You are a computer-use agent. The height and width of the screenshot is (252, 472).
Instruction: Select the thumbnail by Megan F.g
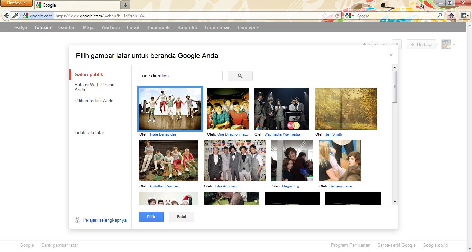(x=292, y=161)
